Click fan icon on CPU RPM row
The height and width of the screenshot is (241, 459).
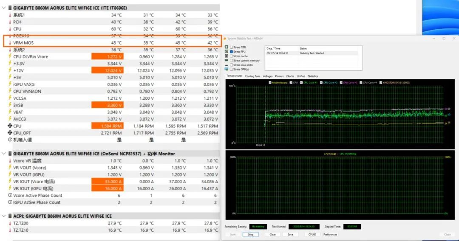10,126
